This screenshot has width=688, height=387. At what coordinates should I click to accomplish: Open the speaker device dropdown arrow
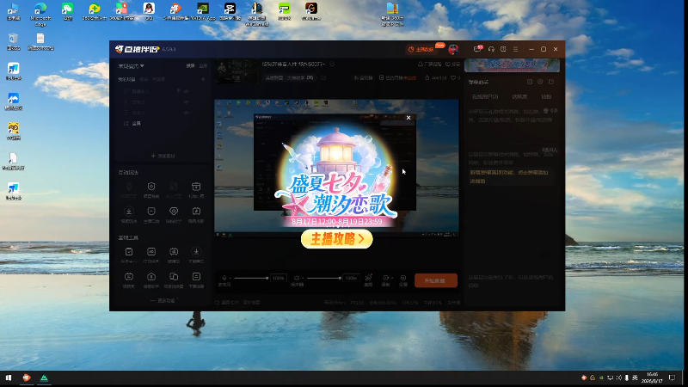(303, 278)
